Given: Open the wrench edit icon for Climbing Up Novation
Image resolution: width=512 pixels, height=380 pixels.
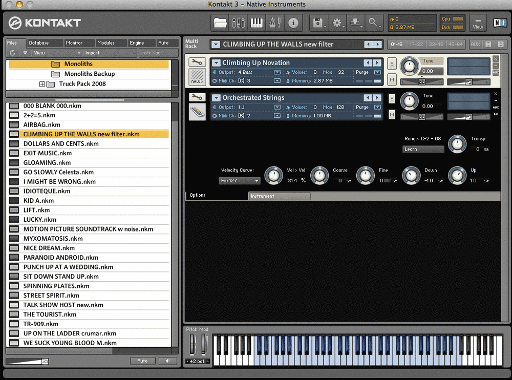Looking at the screenshot, I should click(197, 62).
